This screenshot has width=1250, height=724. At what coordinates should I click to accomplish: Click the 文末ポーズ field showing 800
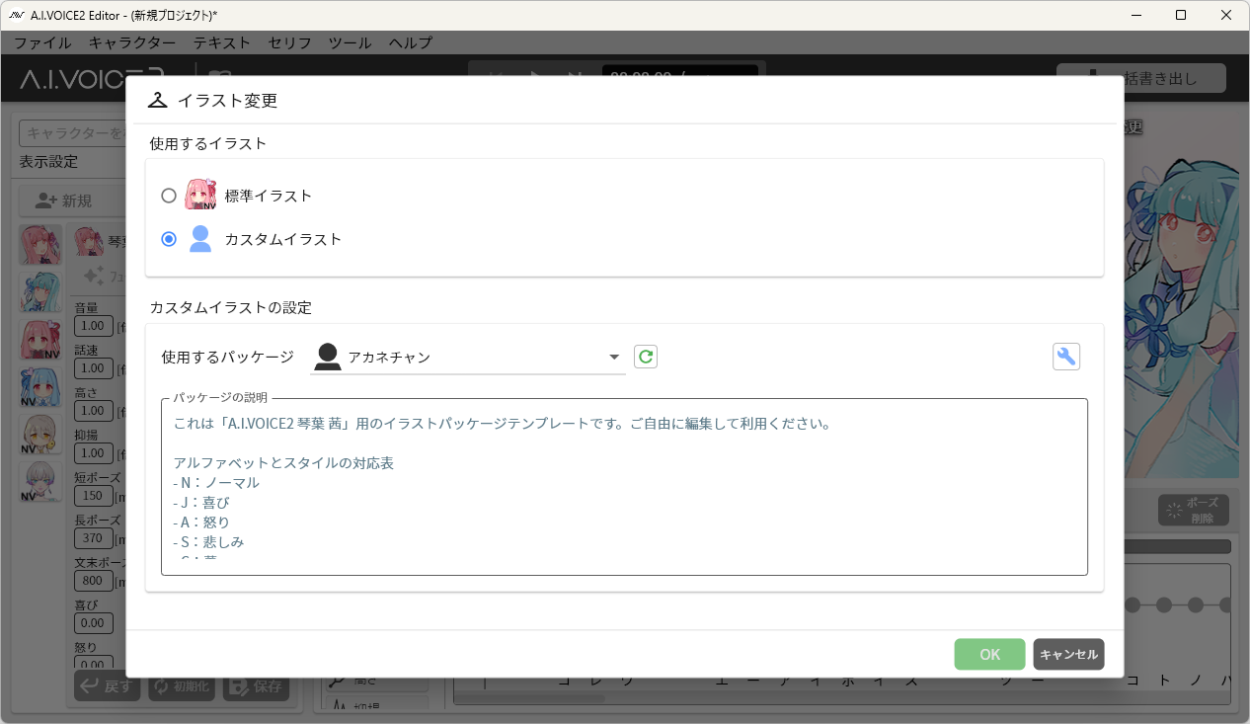click(x=94, y=581)
